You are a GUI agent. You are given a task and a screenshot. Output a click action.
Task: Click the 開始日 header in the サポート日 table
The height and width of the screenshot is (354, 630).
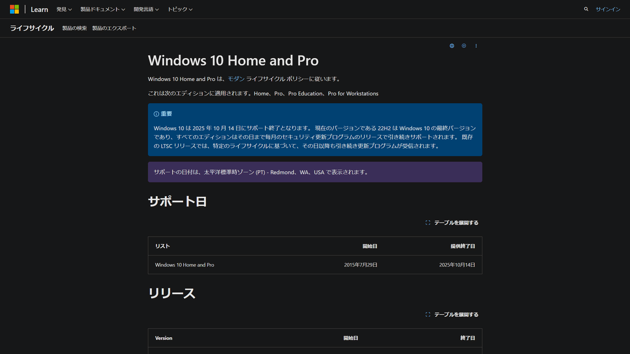(x=370, y=246)
